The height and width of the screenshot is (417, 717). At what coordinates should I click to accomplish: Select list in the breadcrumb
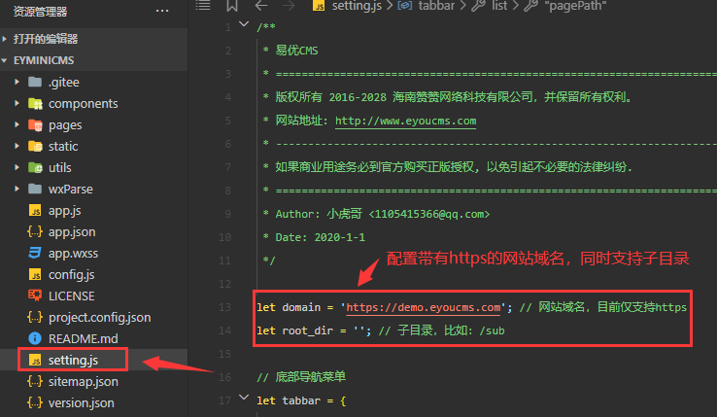(499, 6)
